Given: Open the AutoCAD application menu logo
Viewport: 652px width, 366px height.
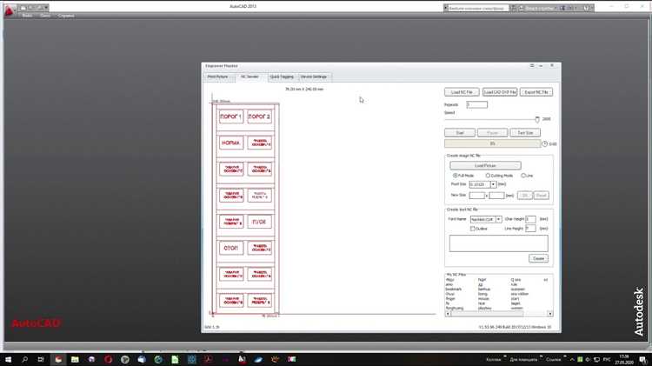Looking at the screenshot, I should (10, 10).
